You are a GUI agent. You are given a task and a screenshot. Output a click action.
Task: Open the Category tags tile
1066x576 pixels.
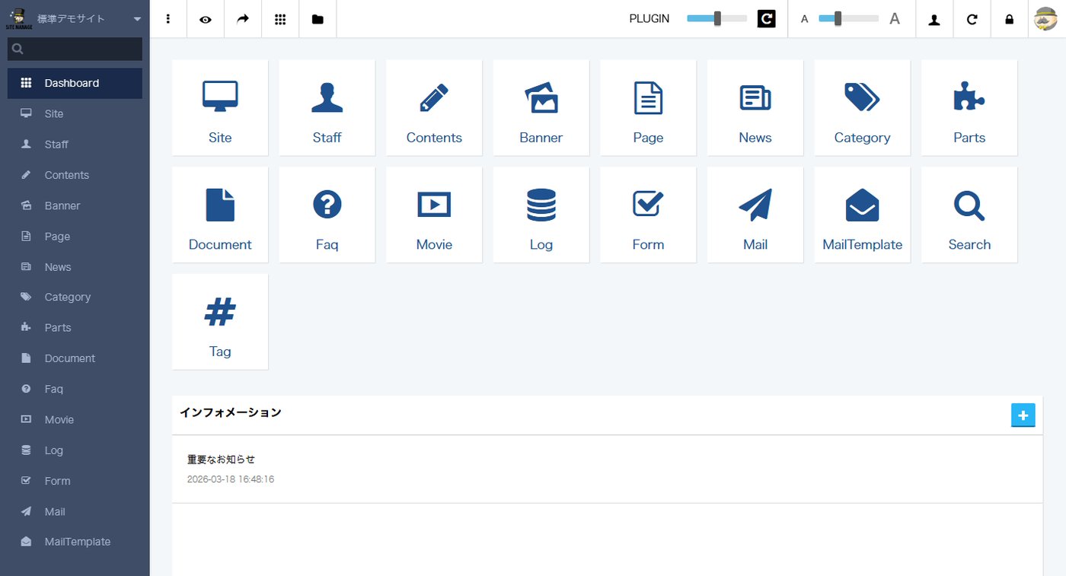862,107
